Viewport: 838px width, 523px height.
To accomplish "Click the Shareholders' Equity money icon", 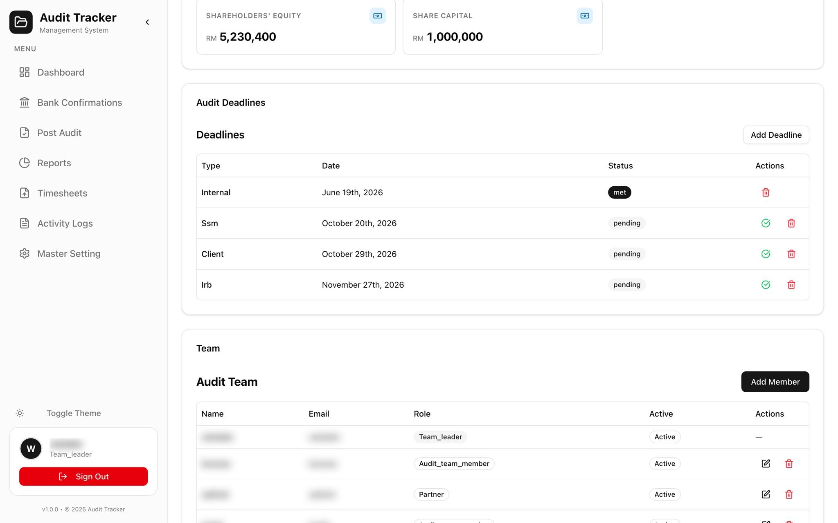I will [377, 16].
